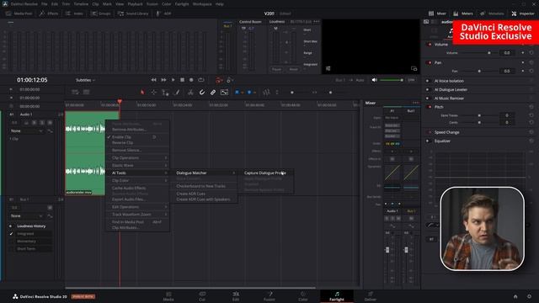The height and width of the screenshot is (303, 539).
Task: Choose Remove Silence in context menu
Action: point(137,150)
